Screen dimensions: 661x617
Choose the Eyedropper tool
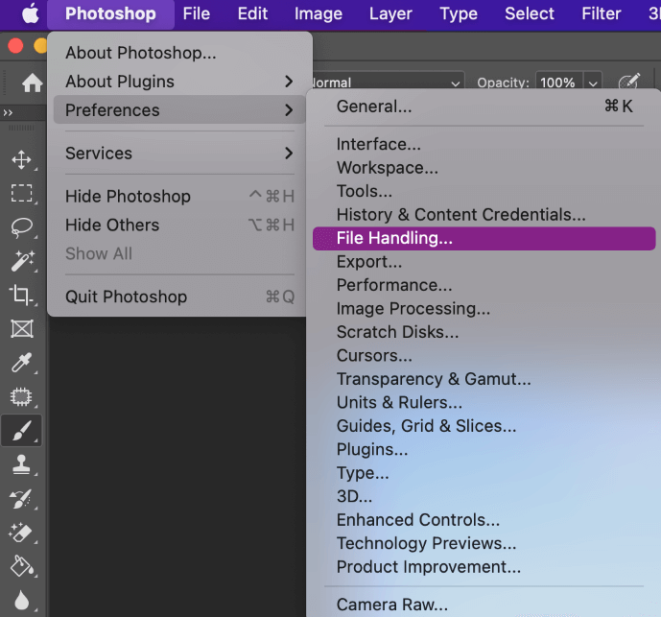pos(21,363)
